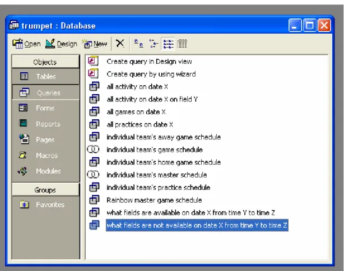Viewport: 344px width, 271px height.
Task: Click the Queries icon in sidebar
Action: click(24, 92)
